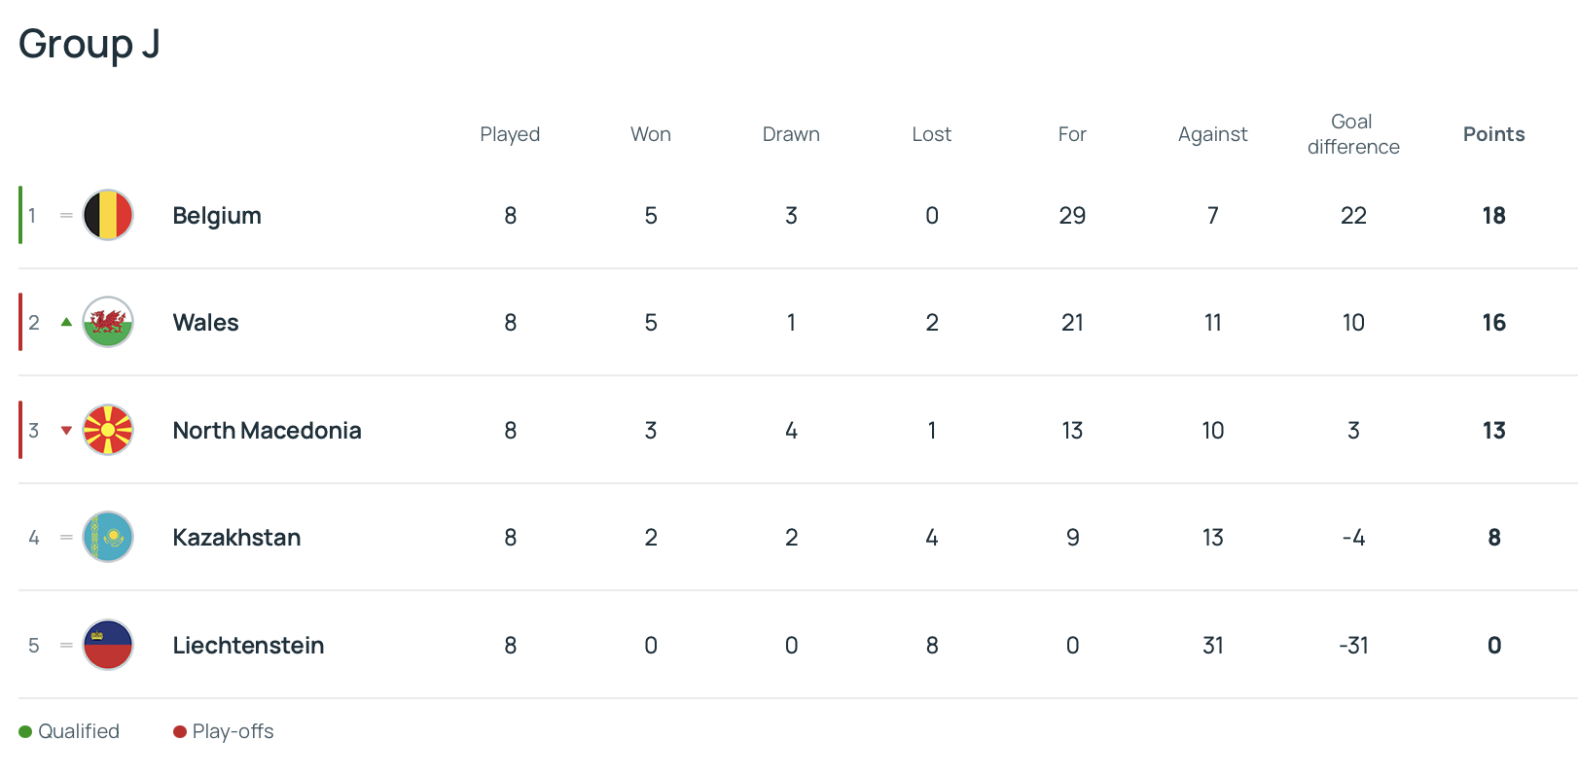The height and width of the screenshot is (776, 1578).
Task: Select the Liechtenstein team name
Action: click(248, 646)
